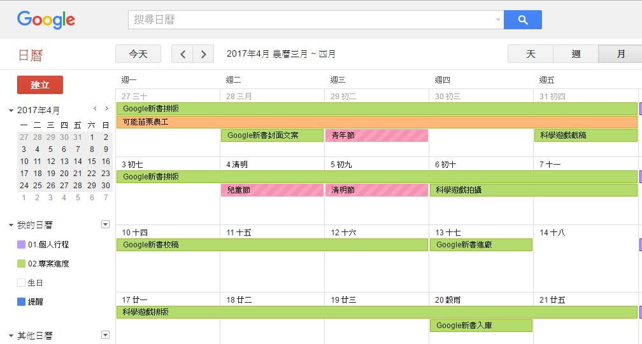Click the 02.專案進度 green color square

coord(21,264)
